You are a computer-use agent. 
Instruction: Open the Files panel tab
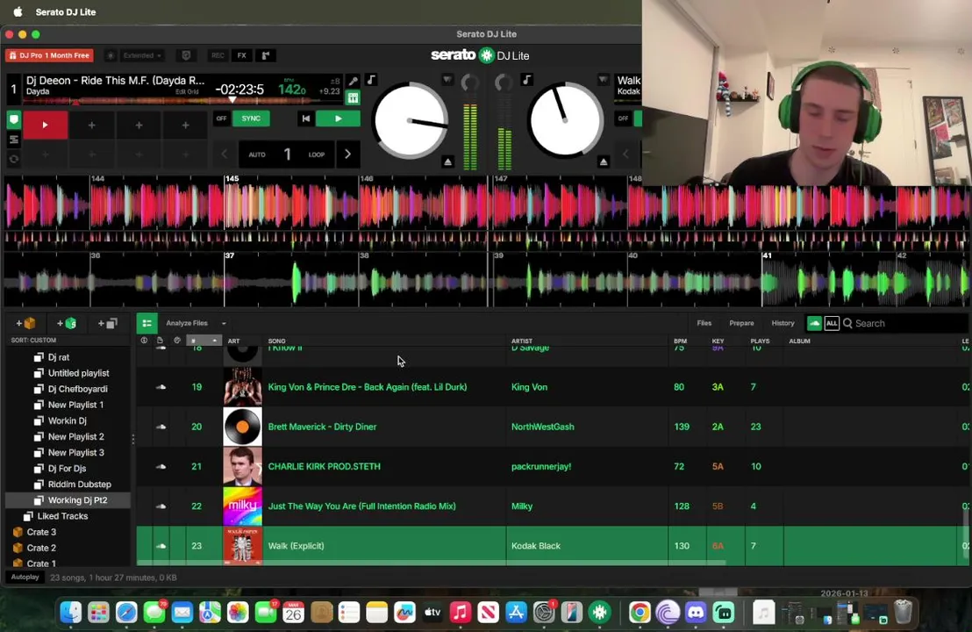(x=704, y=323)
